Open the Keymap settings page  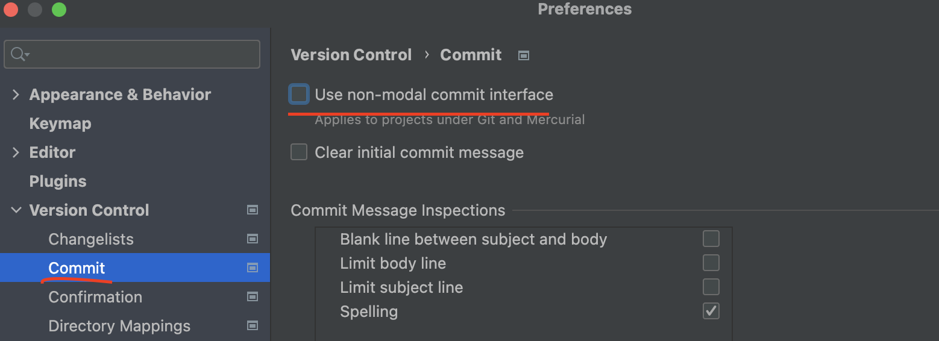[x=60, y=124]
